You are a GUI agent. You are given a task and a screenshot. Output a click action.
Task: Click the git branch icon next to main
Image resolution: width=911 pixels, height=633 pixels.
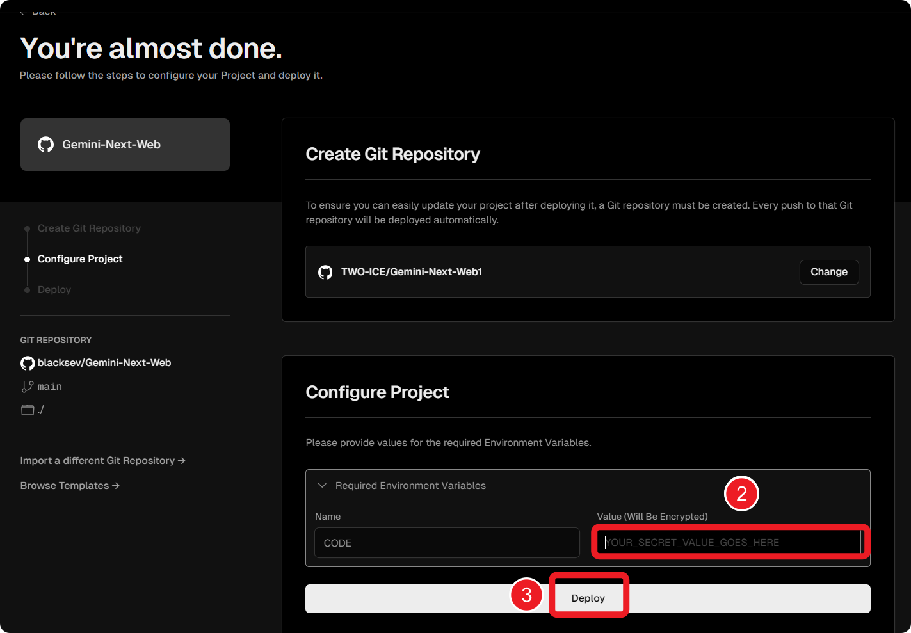point(28,387)
